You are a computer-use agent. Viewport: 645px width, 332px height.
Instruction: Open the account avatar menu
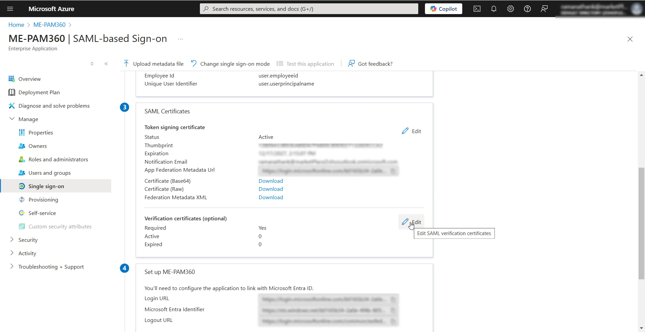coord(637,9)
